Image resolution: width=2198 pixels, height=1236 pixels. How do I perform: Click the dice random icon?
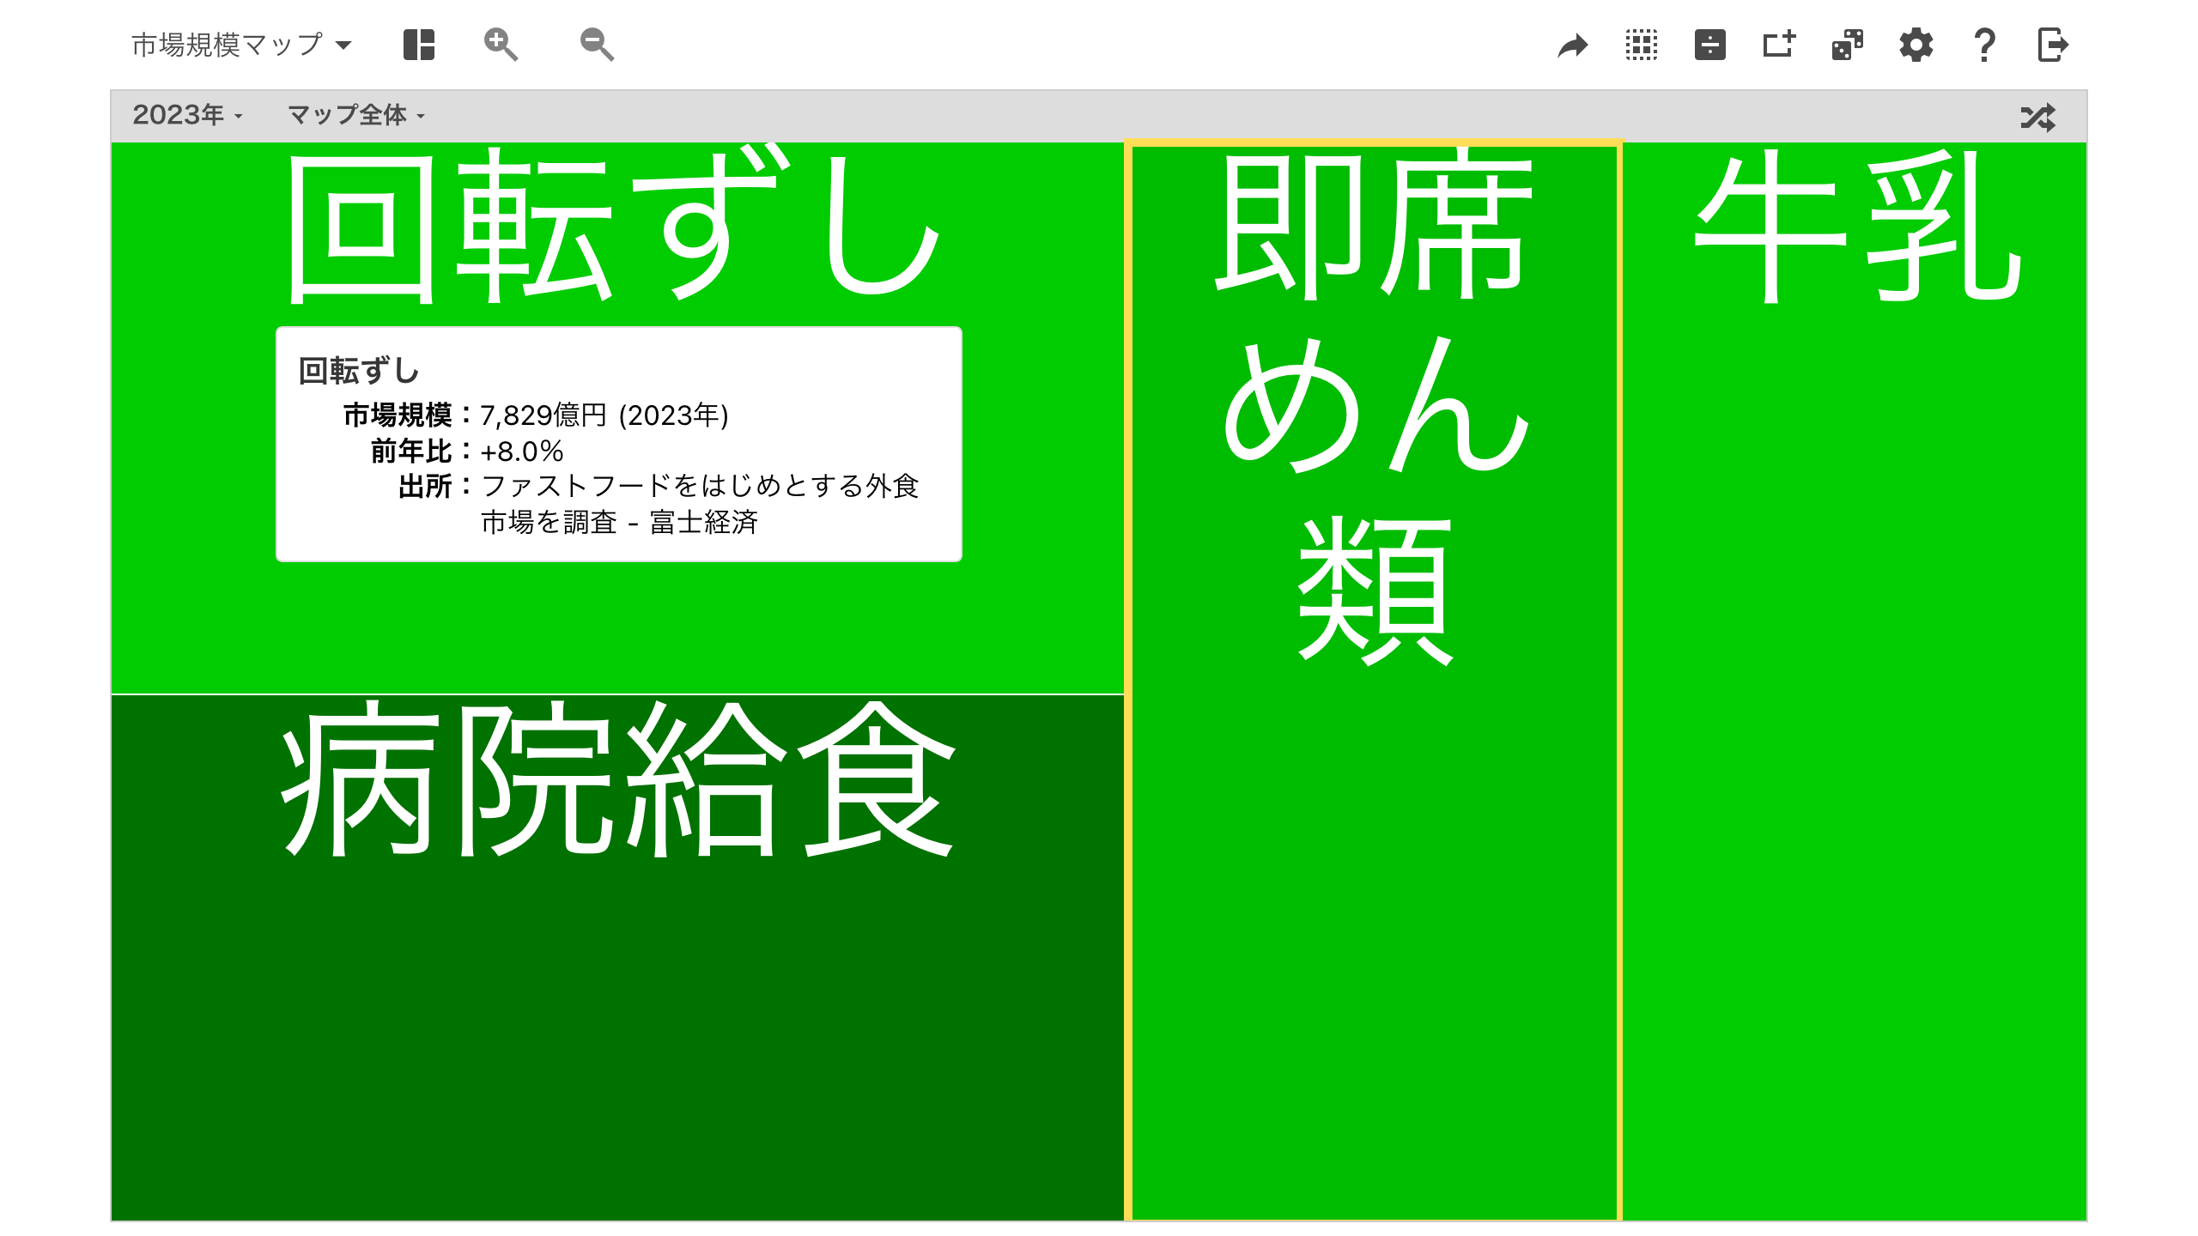click(1848, 45)
